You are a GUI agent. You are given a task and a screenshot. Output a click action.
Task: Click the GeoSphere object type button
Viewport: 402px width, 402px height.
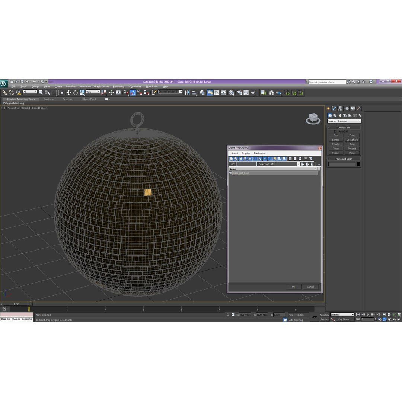point(352,140)
